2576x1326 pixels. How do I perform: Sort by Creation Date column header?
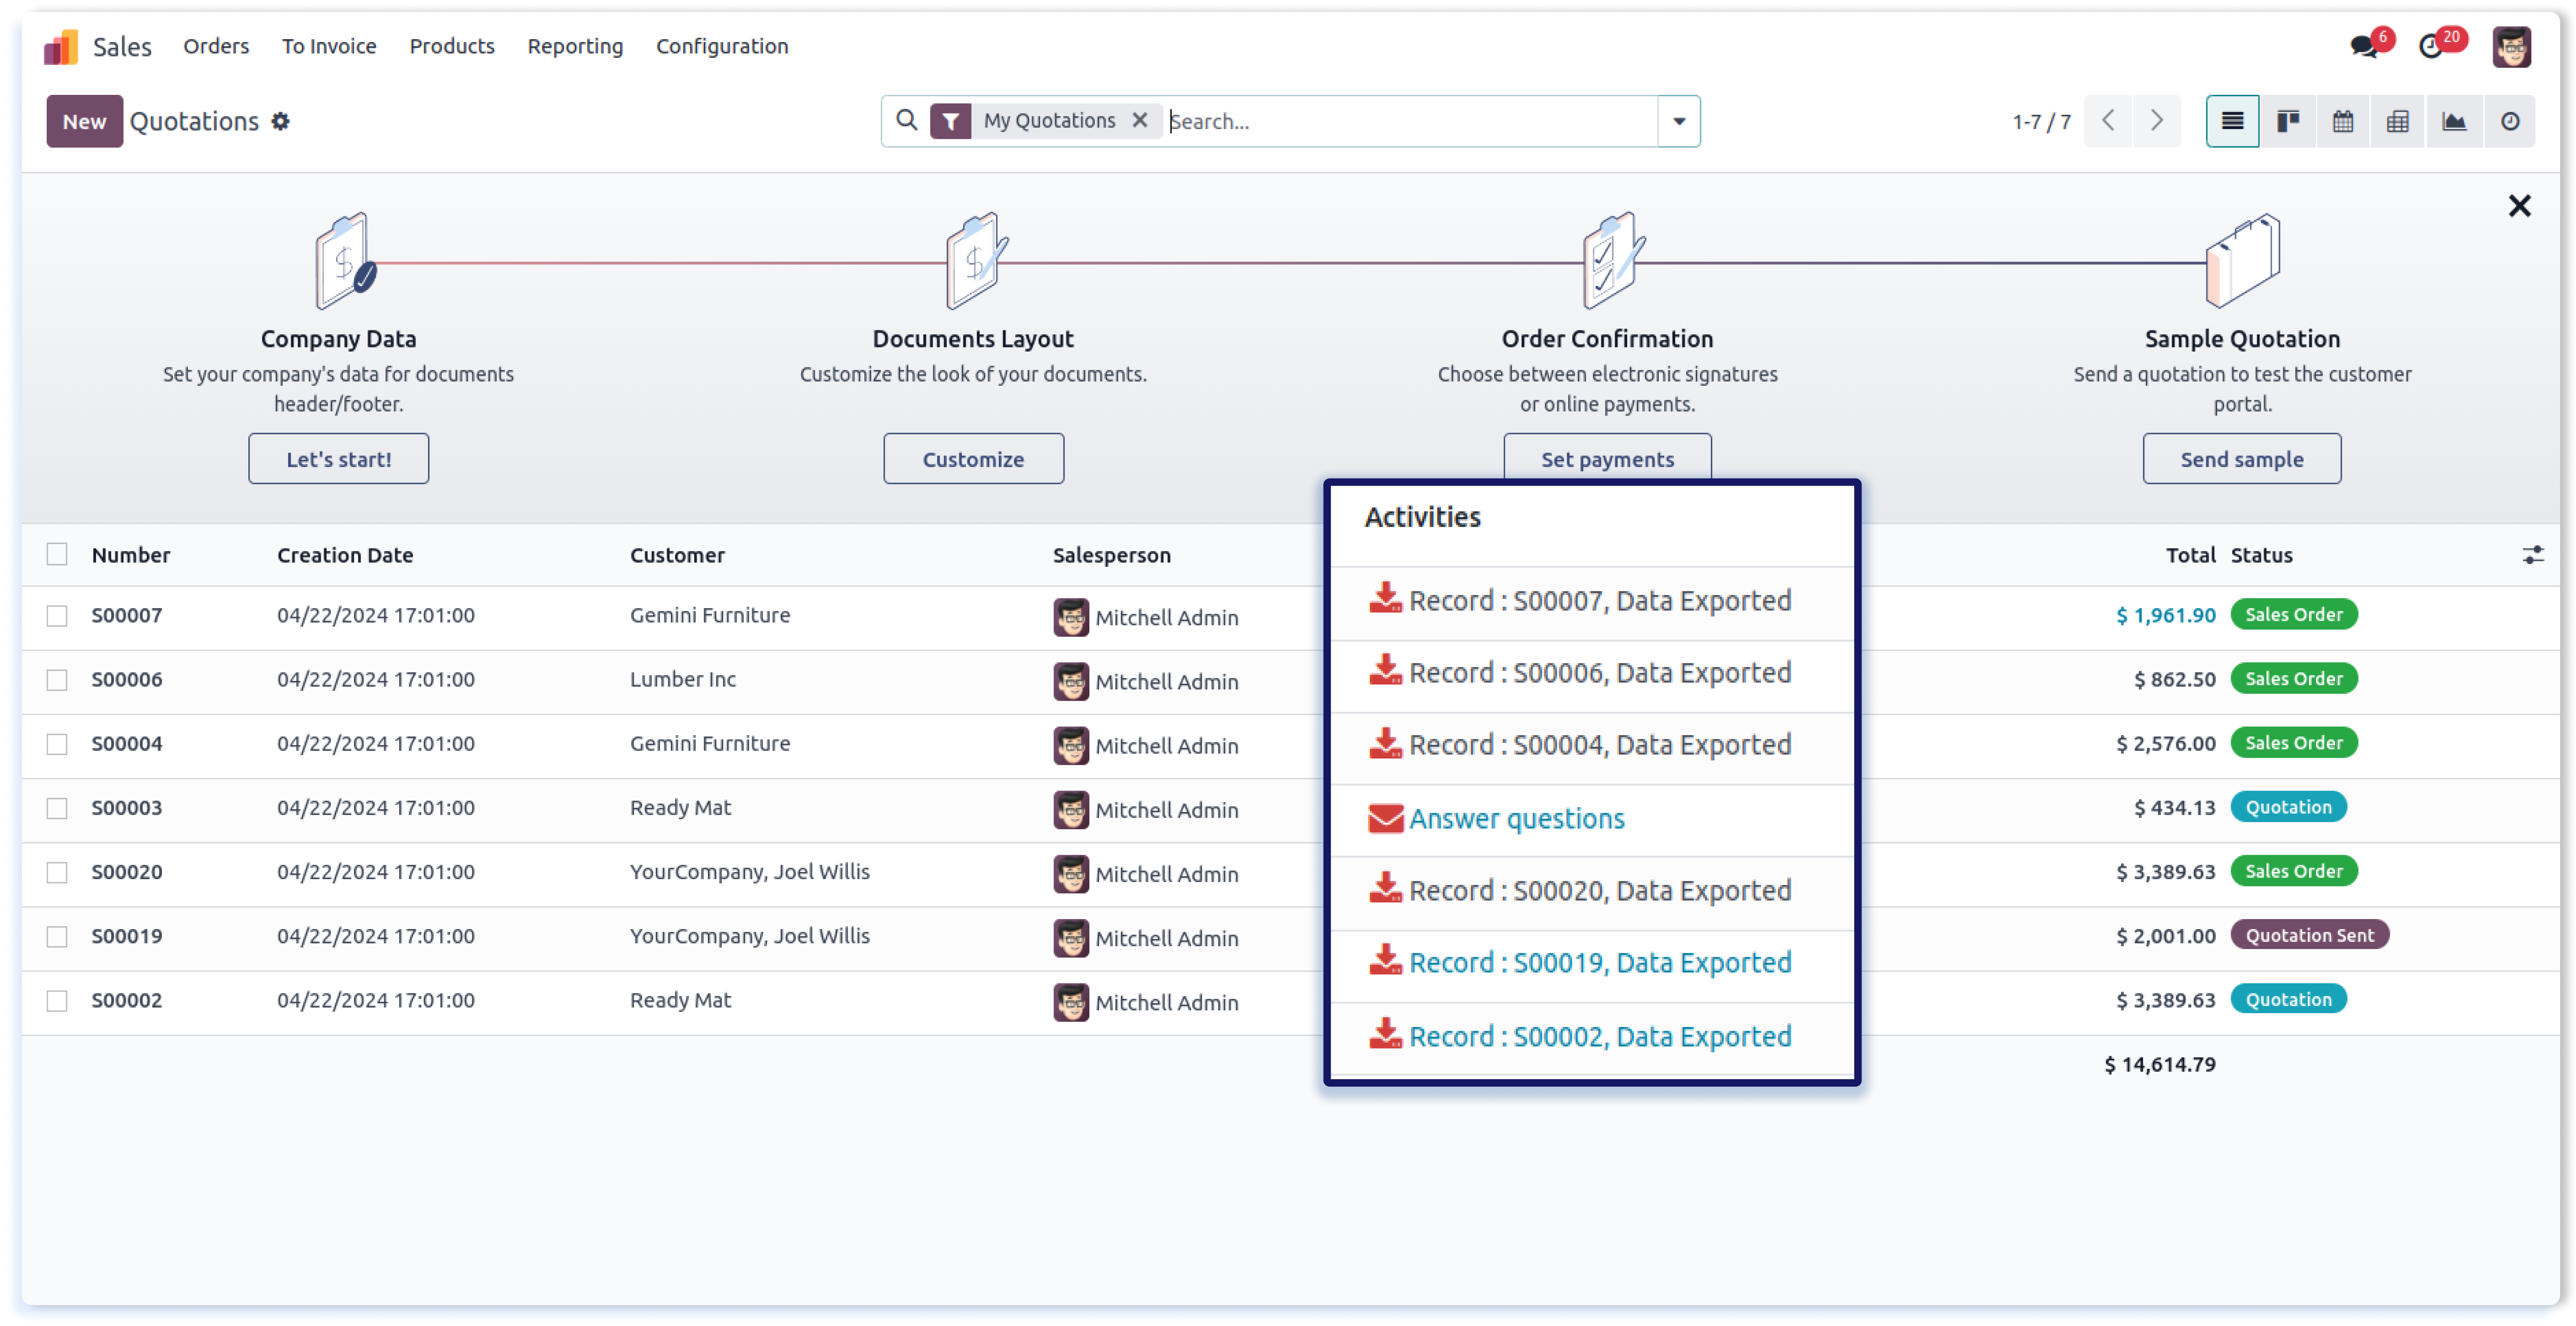345,555
